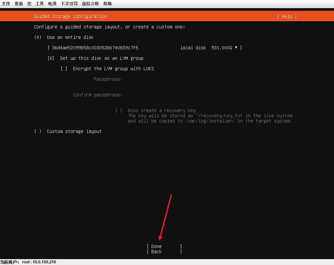Open the disk selector showing 36d4ae52099b58c003052b6740659c7f5

145,48
